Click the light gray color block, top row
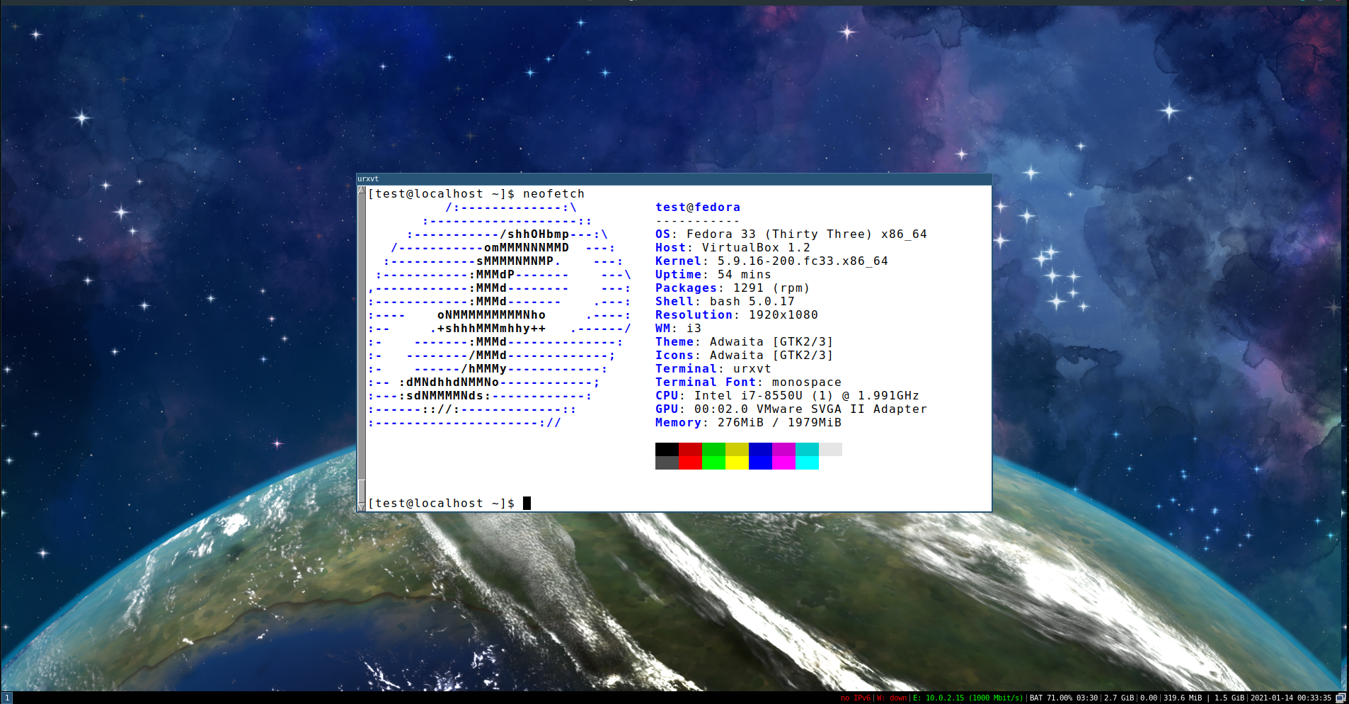 [830, 449]
